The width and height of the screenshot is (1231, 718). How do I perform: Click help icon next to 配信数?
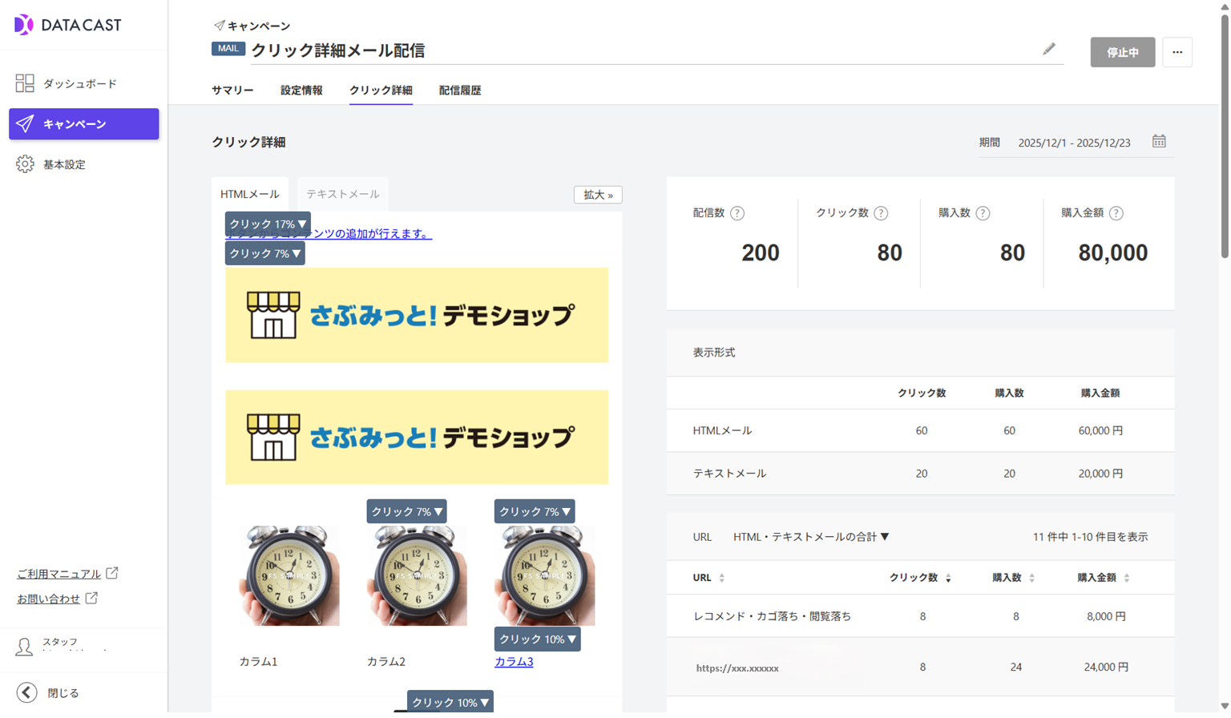tap(737, 213)
